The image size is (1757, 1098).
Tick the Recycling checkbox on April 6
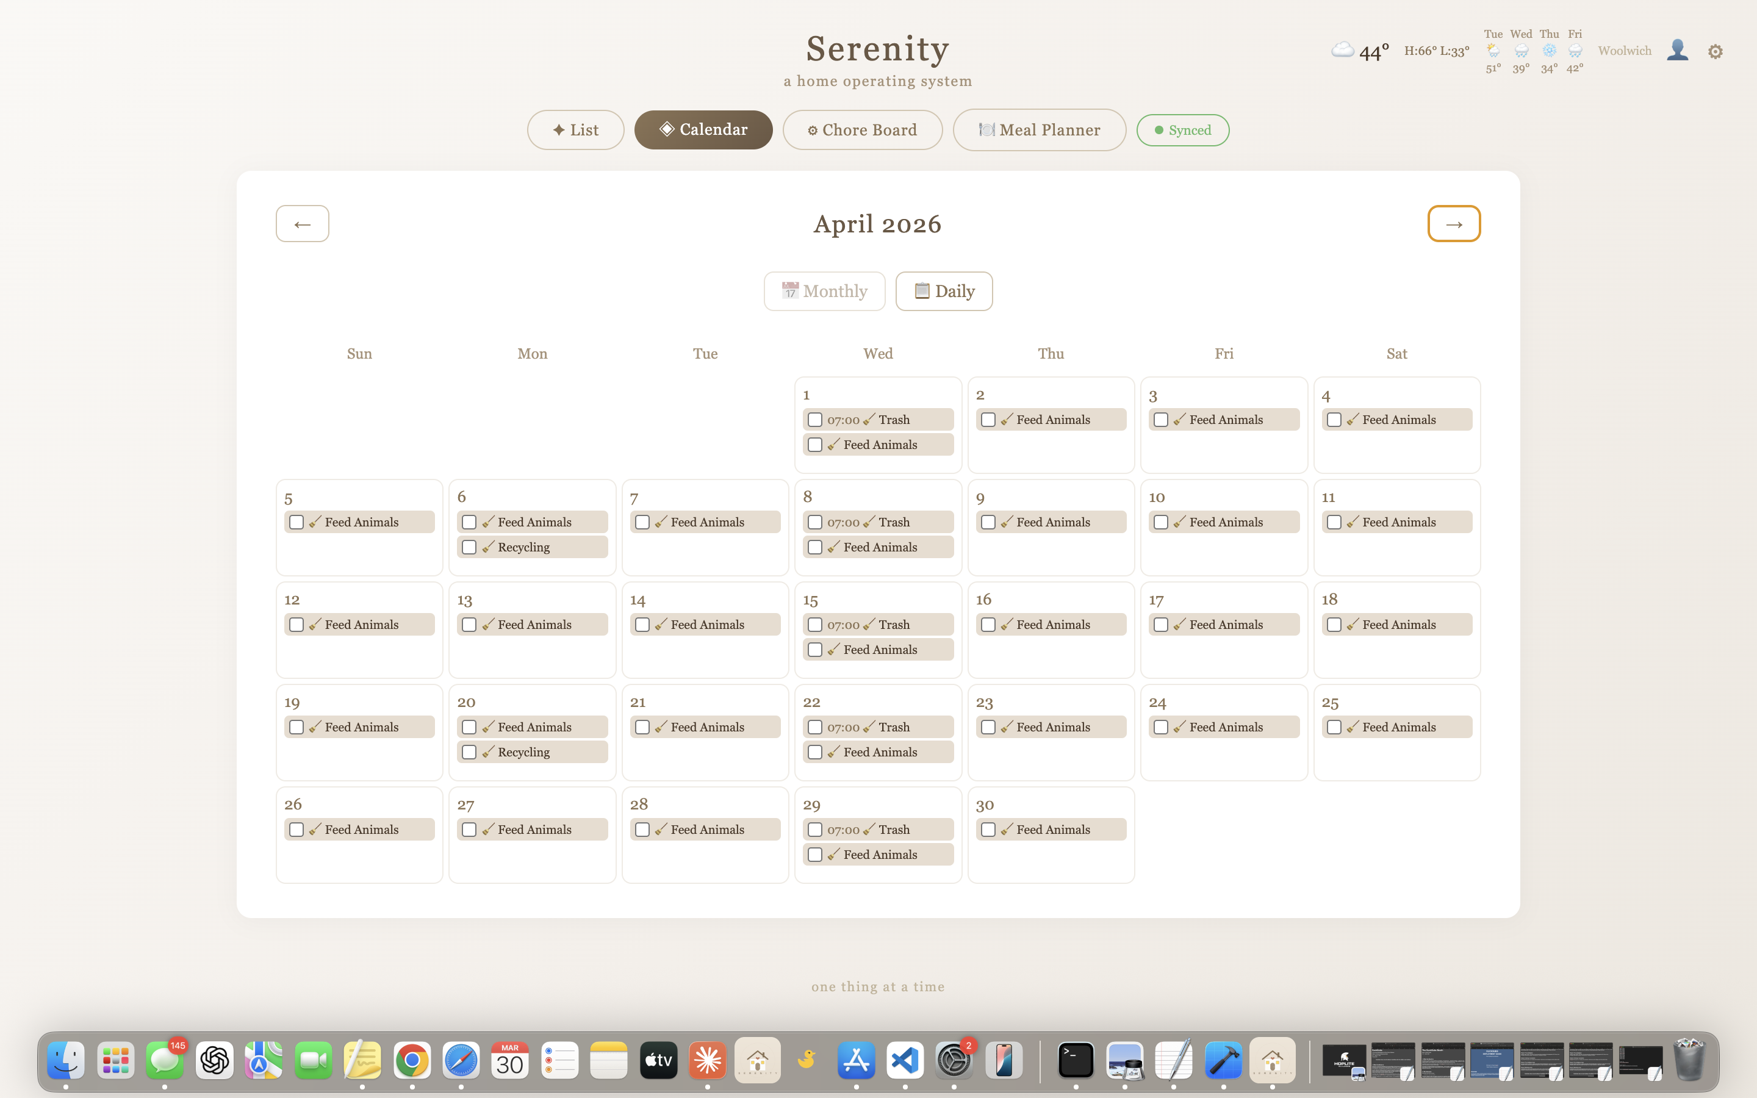[469, 547]
